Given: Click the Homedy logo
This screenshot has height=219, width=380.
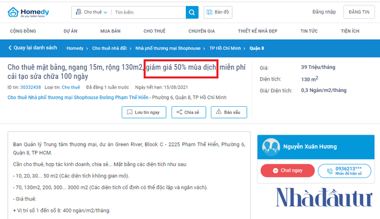Looking at the screenshot, I should [28, 12].
